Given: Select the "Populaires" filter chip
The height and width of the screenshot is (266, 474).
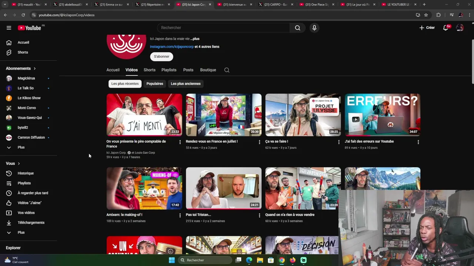Looking at the screenshot, I should tap(155, 84).
